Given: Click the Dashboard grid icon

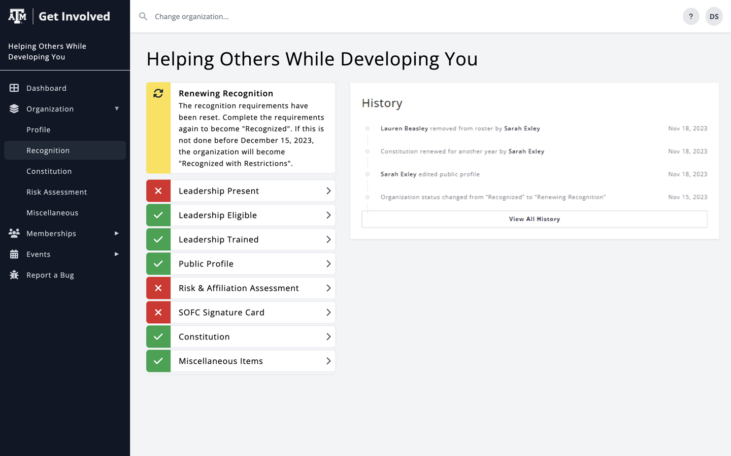Looking at the screenshot, I should (14, 88).
